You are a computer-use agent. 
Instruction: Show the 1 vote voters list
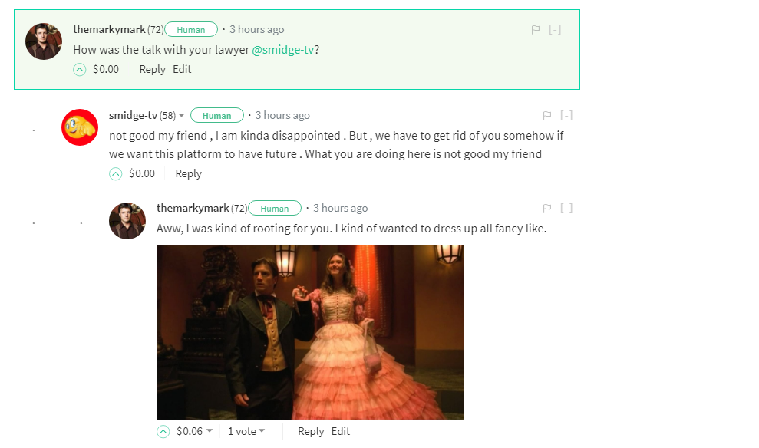click(x=246, y=431)
